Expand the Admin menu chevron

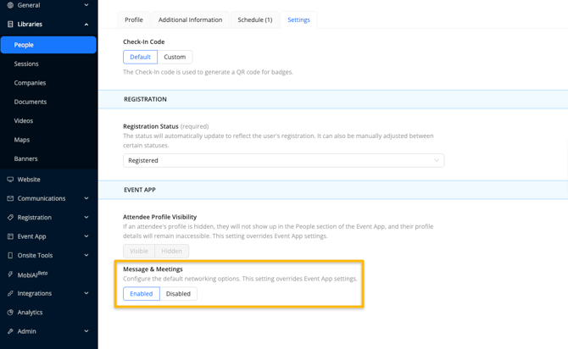pos(86,331)
